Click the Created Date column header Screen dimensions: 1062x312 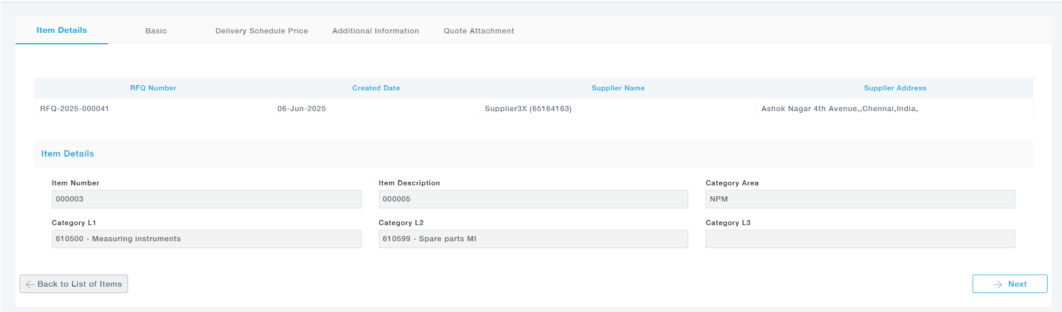[376, 88]
